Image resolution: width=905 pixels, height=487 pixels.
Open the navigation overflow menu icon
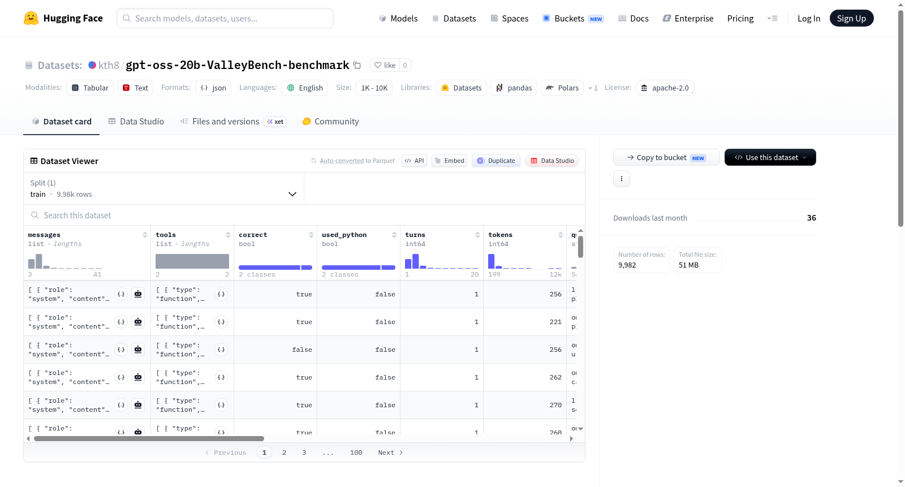772,18
